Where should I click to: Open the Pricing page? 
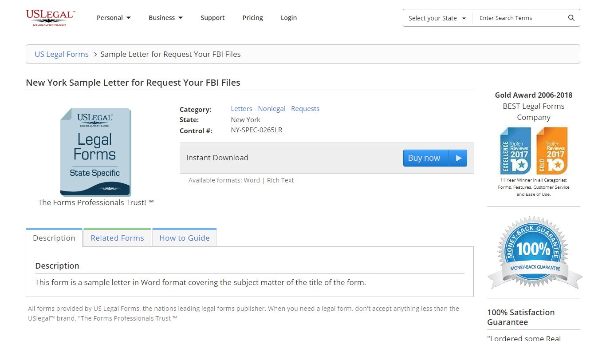tap(252, 18)
